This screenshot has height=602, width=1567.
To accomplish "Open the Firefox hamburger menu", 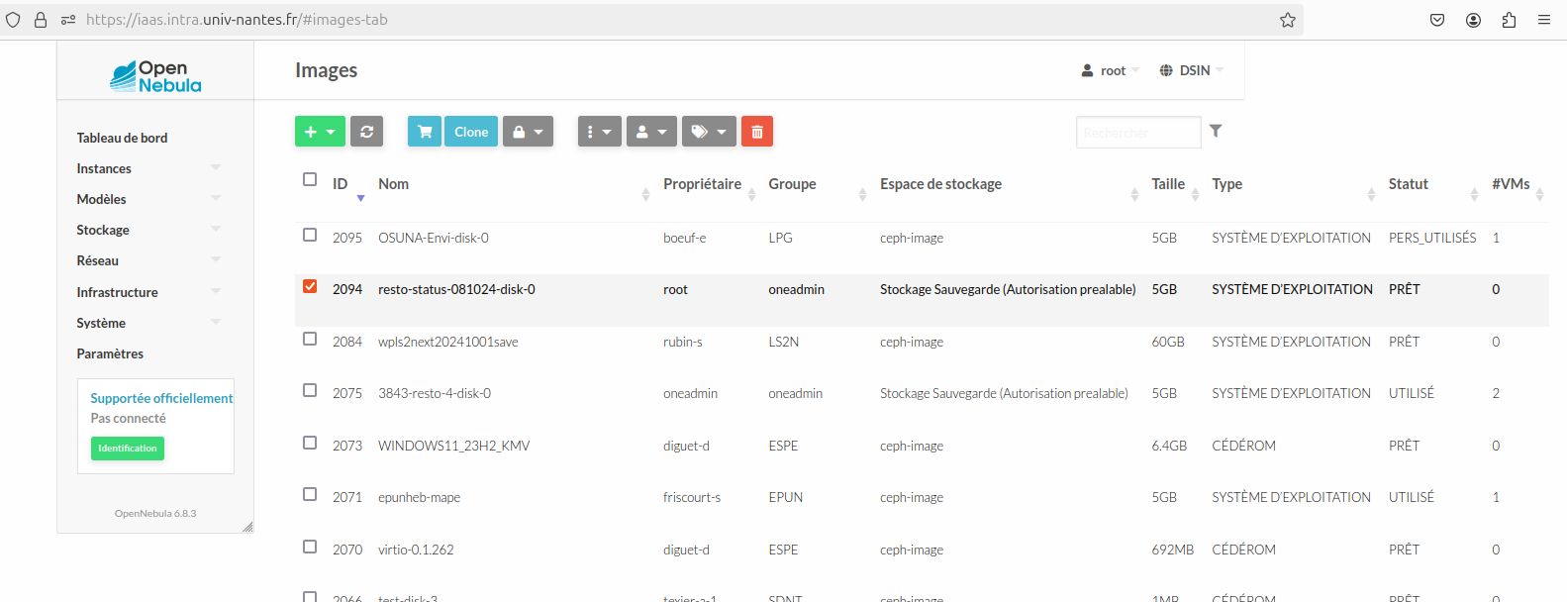I will pos(1543,20).
